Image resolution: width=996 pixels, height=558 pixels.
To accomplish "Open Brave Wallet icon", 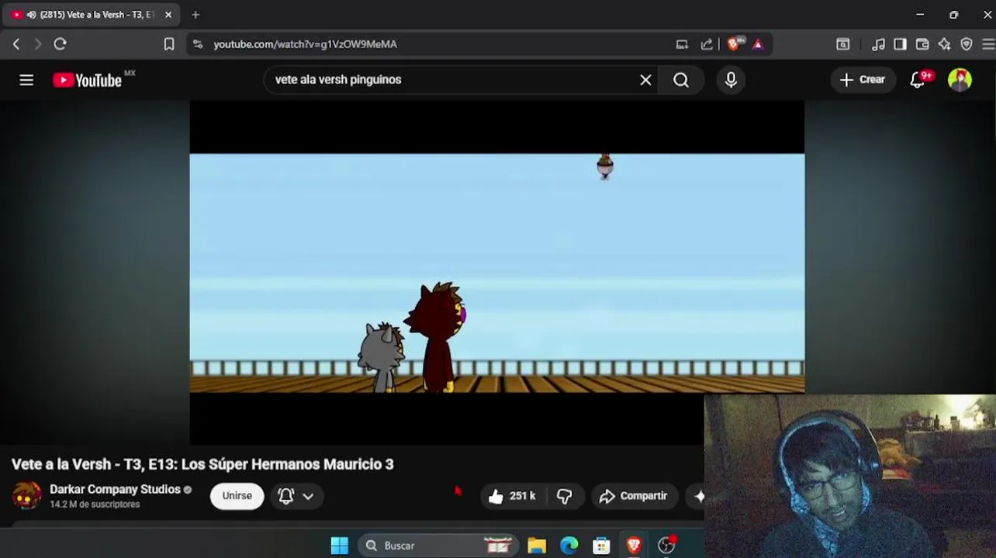I will click(922, 44).
